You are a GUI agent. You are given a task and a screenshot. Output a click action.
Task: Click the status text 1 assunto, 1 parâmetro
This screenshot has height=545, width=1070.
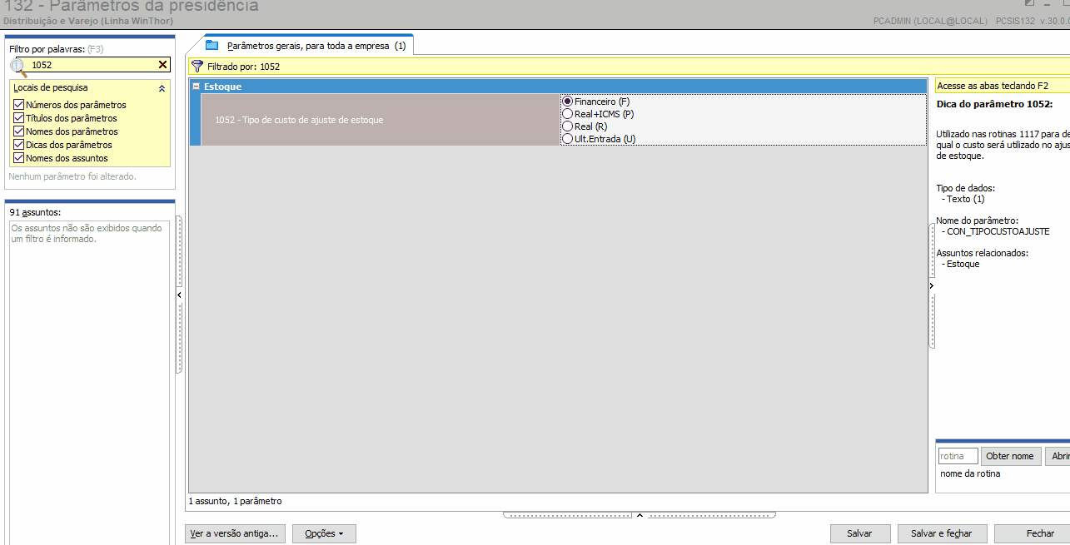point(235,501)
